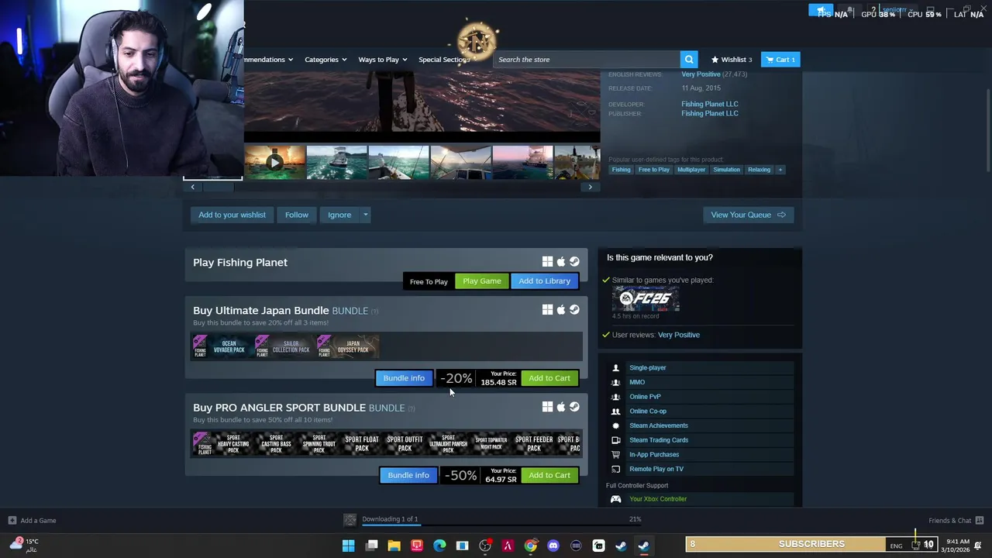Expand the Categories menu
992x558 pixels.
coord(325,60)
